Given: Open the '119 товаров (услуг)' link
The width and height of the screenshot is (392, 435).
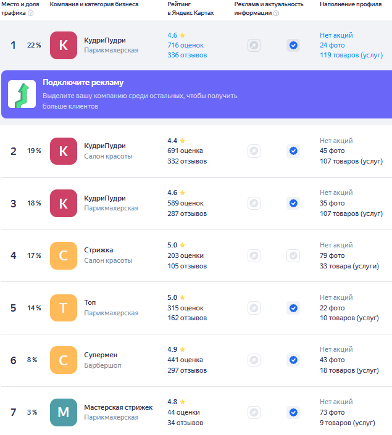Looking at the screenshot, I should tap(351, 55).
